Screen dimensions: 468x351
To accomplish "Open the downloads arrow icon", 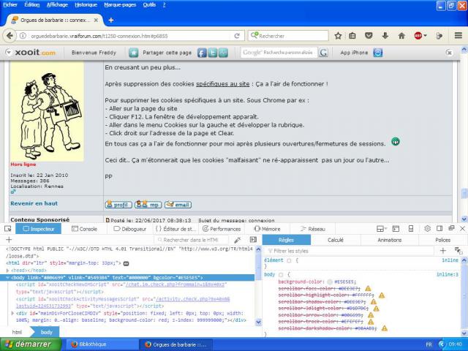I will (385, 36).
